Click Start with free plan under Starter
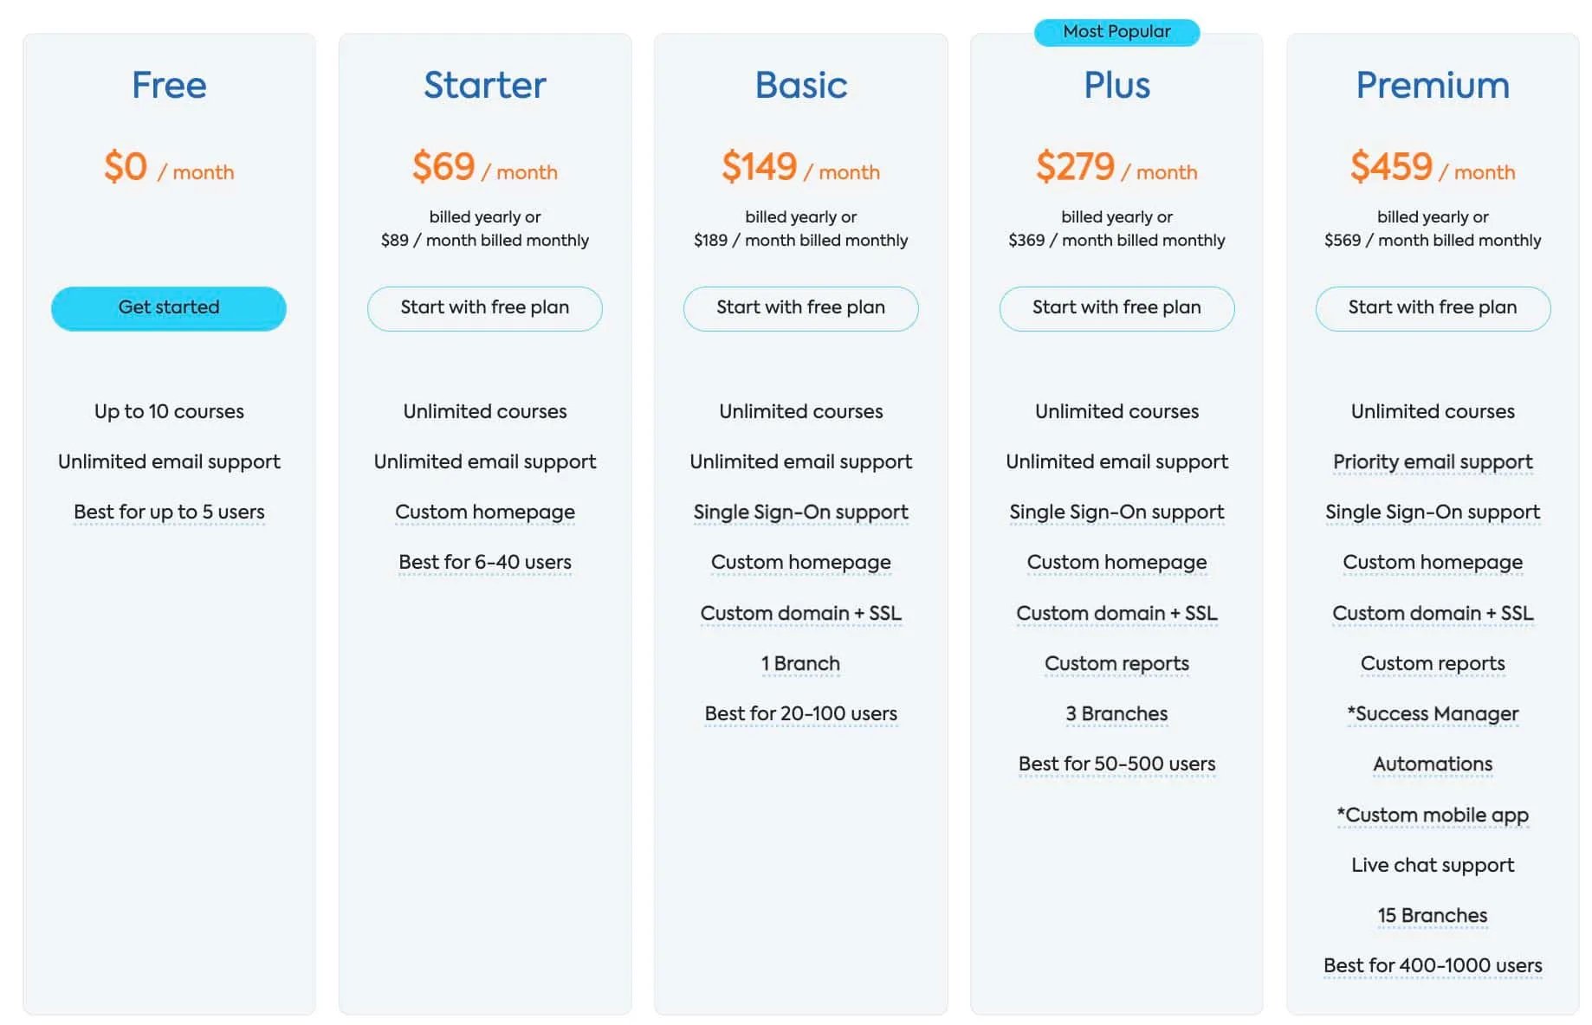The image size is (1592, 1025). point(484,308)
